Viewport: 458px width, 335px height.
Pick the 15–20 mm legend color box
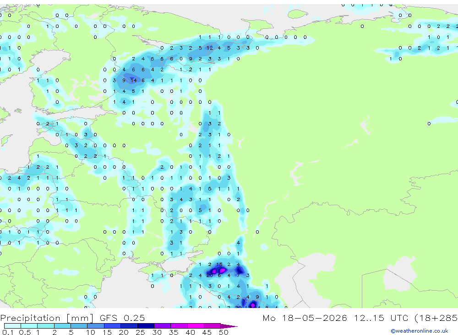pos(113,326)
